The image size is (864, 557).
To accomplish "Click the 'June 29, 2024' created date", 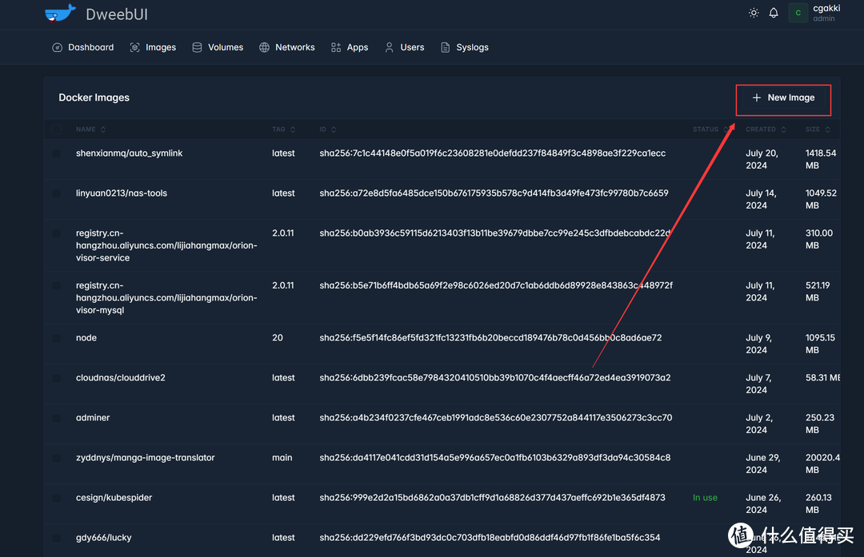I will click(763, 464).
